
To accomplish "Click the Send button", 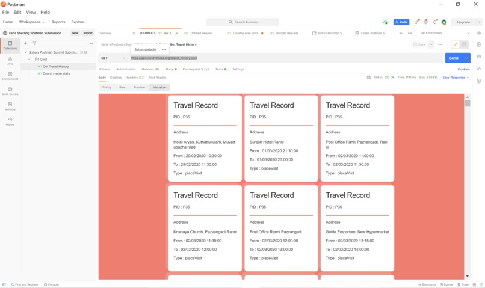I will 454,58.
